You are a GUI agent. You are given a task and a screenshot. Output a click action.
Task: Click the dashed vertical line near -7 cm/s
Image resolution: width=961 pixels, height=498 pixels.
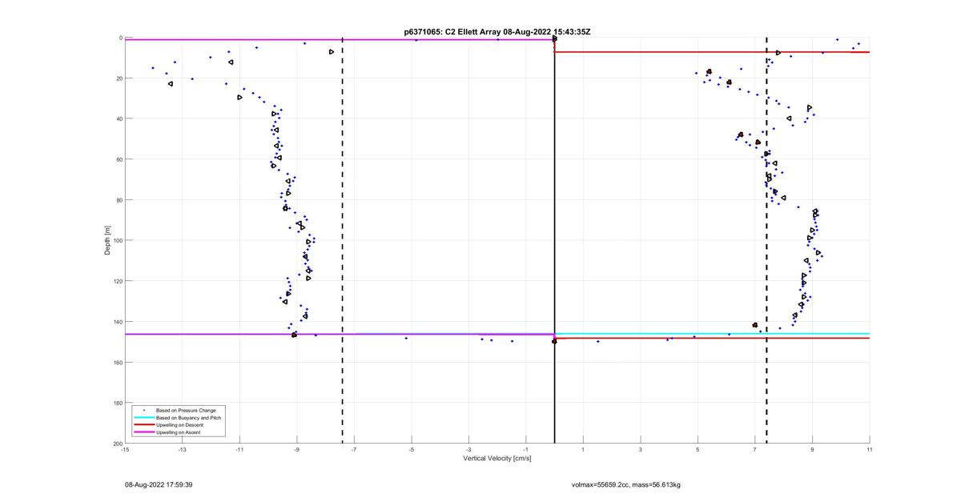coord(343,240)
